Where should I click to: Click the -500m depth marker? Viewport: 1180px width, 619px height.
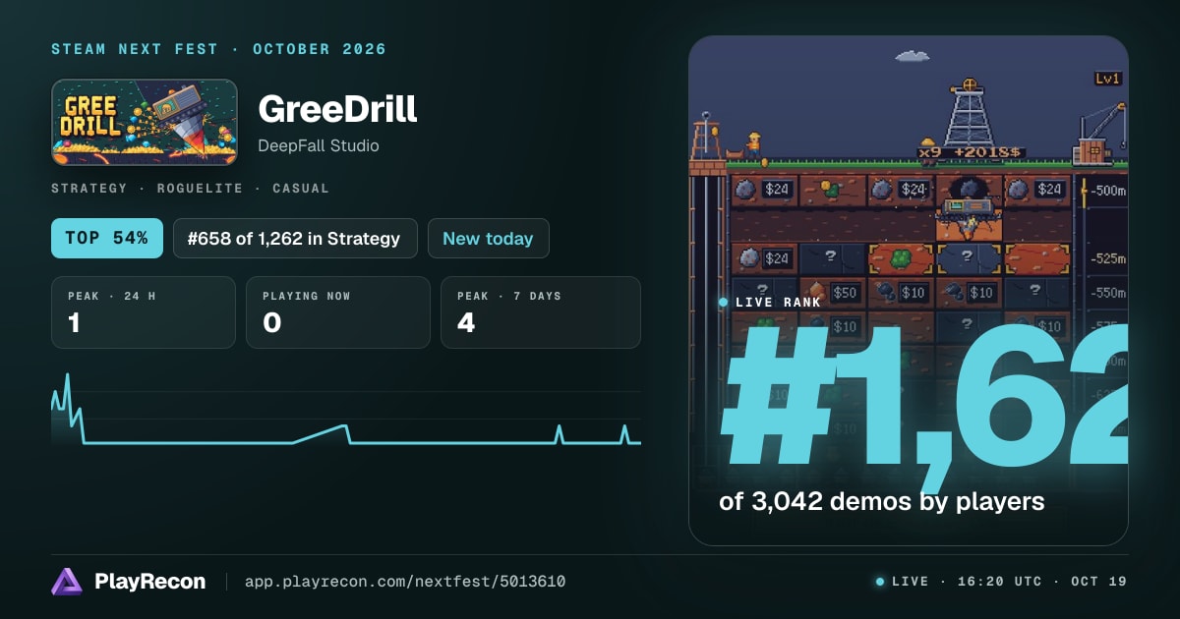pos(1106,191)
